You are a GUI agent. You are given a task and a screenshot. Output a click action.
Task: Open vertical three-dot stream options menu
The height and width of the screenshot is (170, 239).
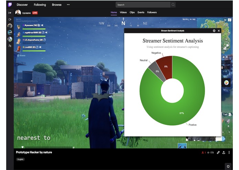[x=229, y=152]
